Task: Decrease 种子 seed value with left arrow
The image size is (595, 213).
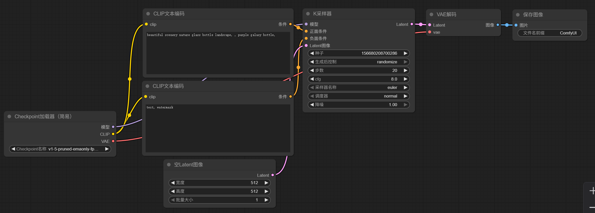Action: click(312, 53)
